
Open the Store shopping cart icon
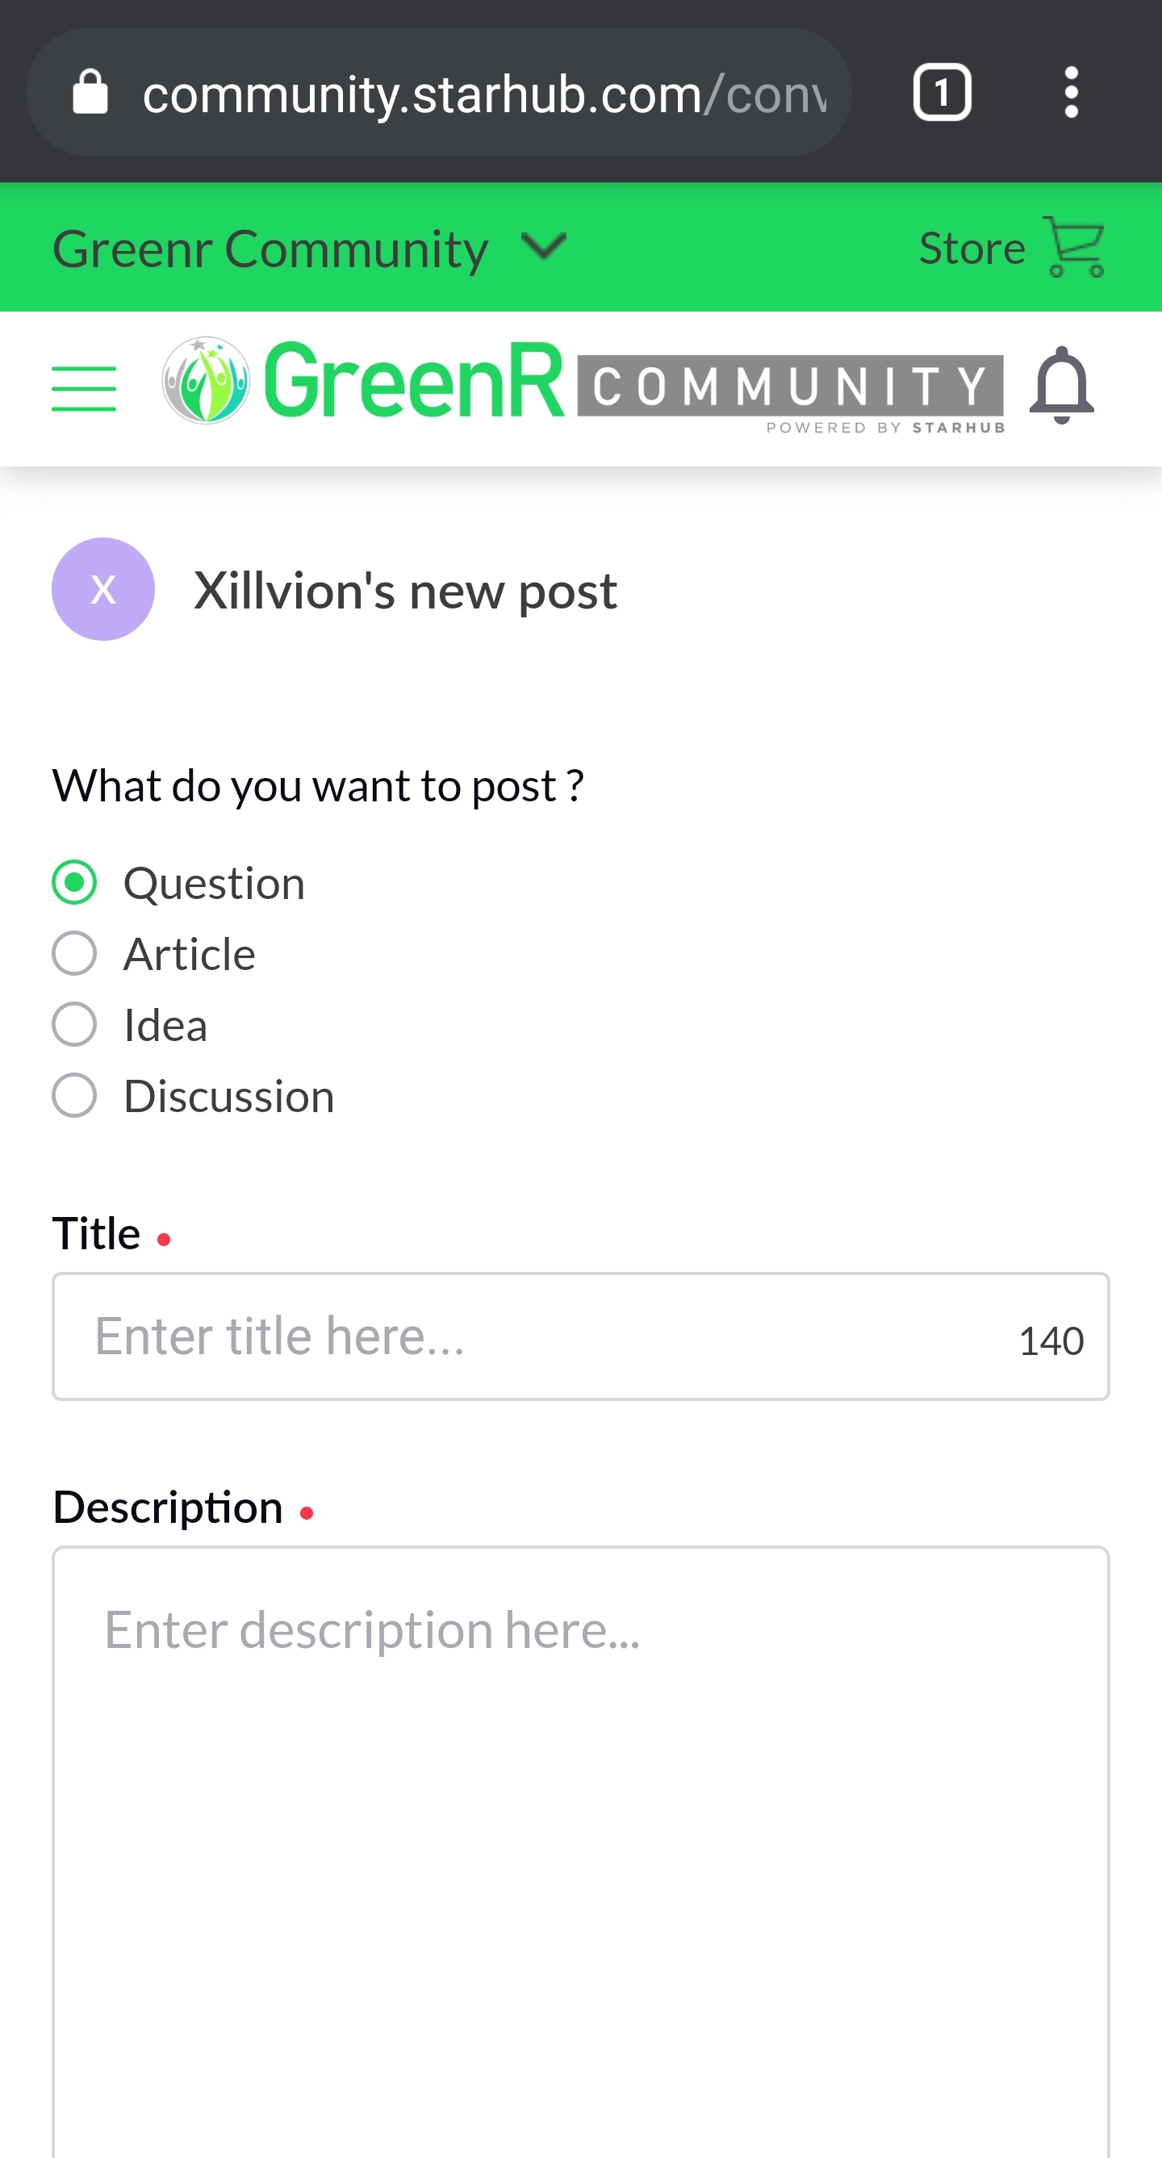coord(1074,247)
